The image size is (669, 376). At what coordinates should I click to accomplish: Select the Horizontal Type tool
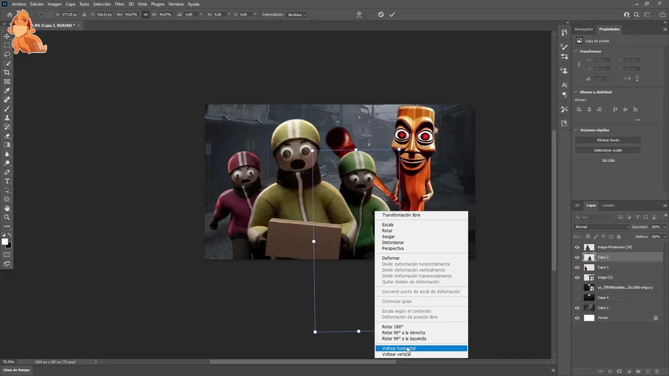point(7,181)
